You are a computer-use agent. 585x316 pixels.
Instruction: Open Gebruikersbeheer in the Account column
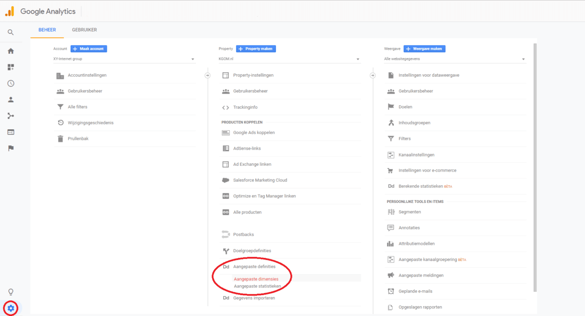pyautogui.click(x=85, y=91)
